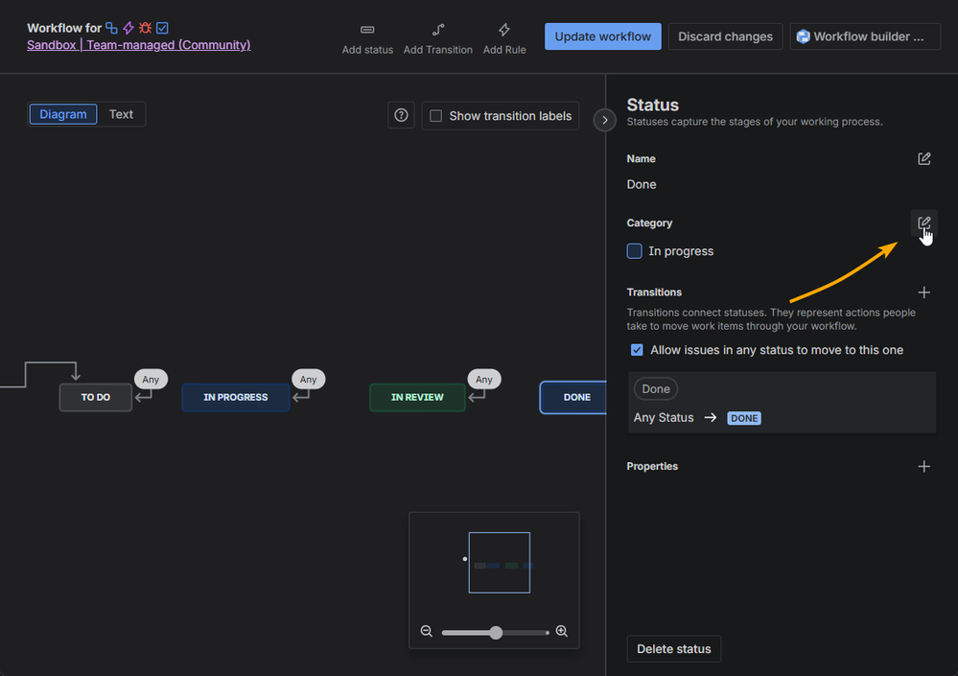Click the blue task checkmark icon
This screenshot has width=958, height=676.
pos(162,28)
